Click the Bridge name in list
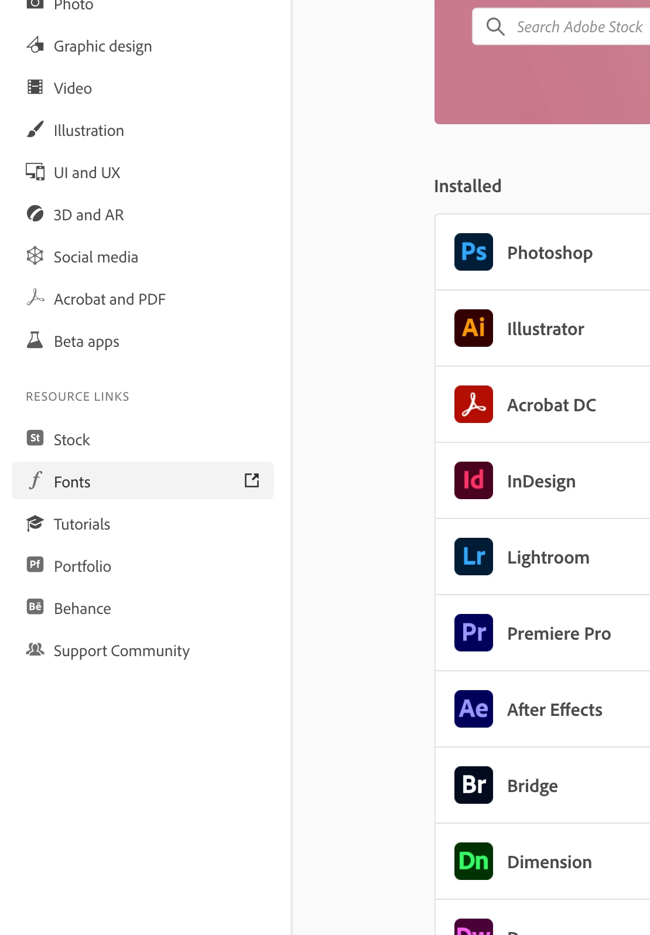650x935 pixels. (x=532, y=786)
